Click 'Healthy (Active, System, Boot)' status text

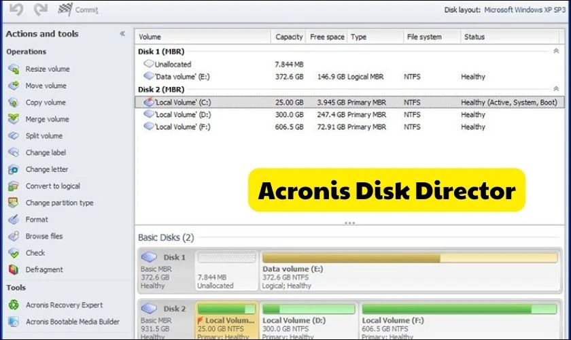point(509,103)
